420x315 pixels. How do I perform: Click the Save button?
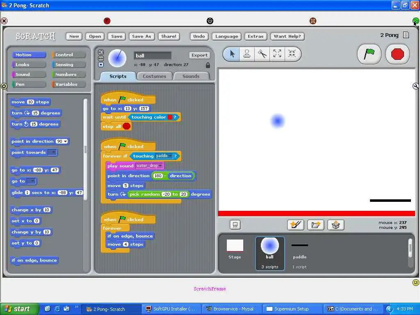click(x=117, y=37)
